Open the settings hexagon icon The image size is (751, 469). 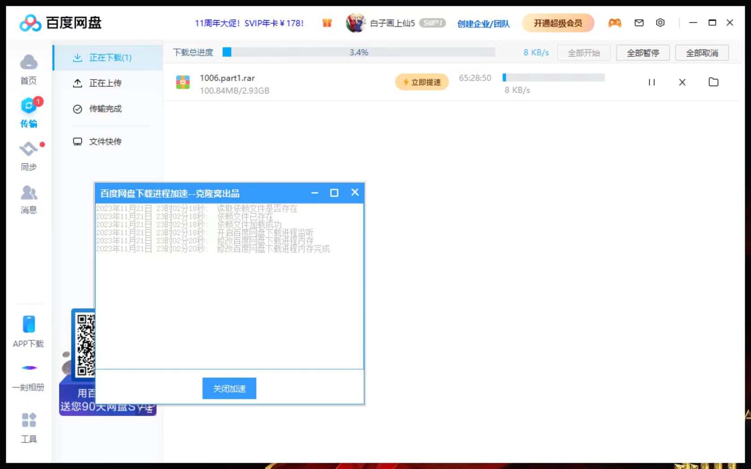[x=660, y=23]
